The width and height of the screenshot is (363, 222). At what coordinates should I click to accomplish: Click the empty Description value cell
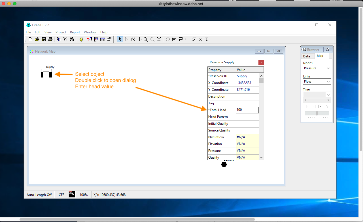point(247,96)
